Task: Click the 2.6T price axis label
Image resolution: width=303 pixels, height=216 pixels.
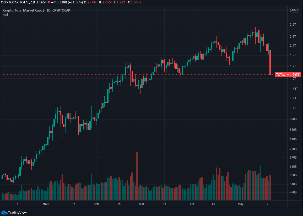Action: 293,25
